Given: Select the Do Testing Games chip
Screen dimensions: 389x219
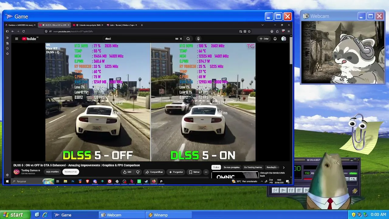Looking at the screenshot, I should (x=253, y=167).
